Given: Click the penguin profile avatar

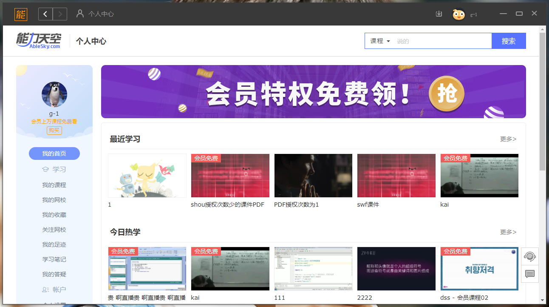Looking at the screenshot, I should click(x=54, y=94).
